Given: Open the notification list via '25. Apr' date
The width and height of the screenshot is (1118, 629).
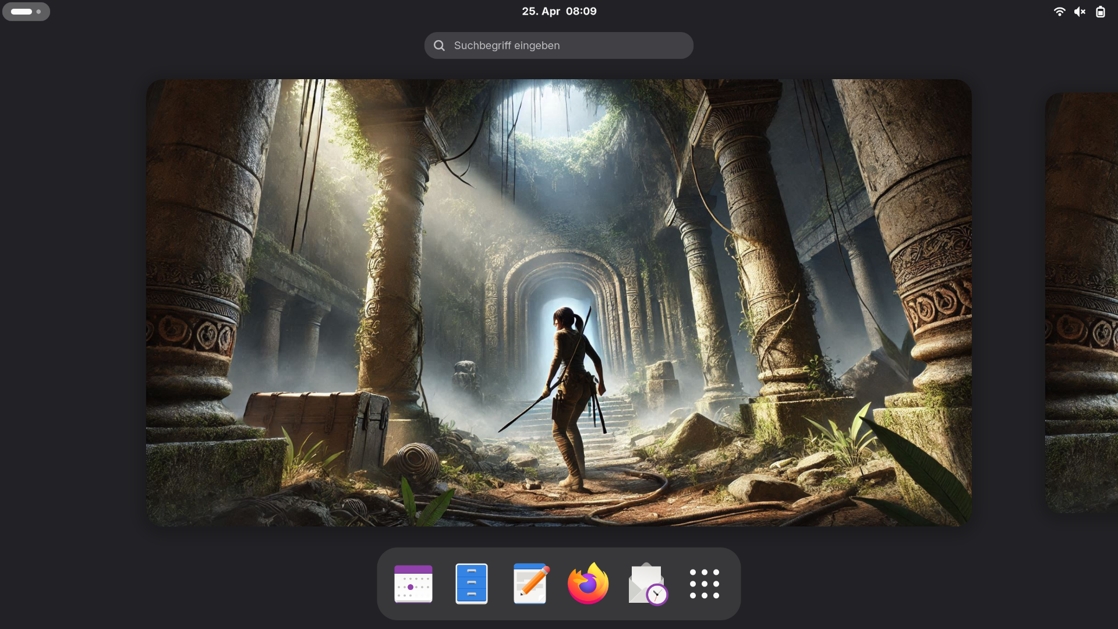Looking at the screenshot, I should [x=540, y=11].
